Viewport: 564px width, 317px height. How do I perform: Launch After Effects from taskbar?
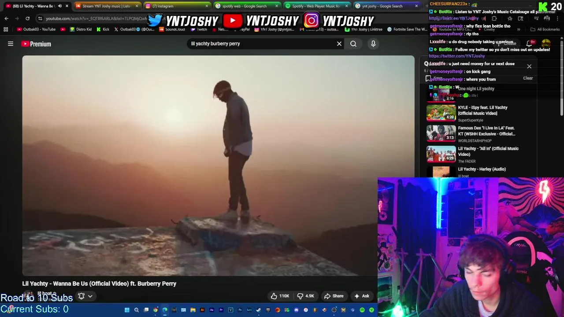point(212,310)
